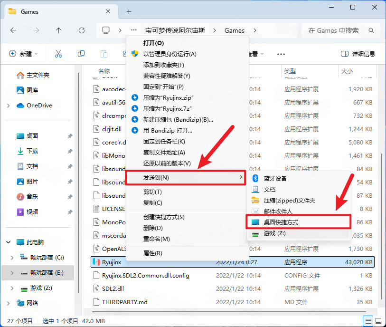The width and height of the screenshot is (386, 327).
Task: Unpin 图片 from quick access
Action: pos(70,182)
